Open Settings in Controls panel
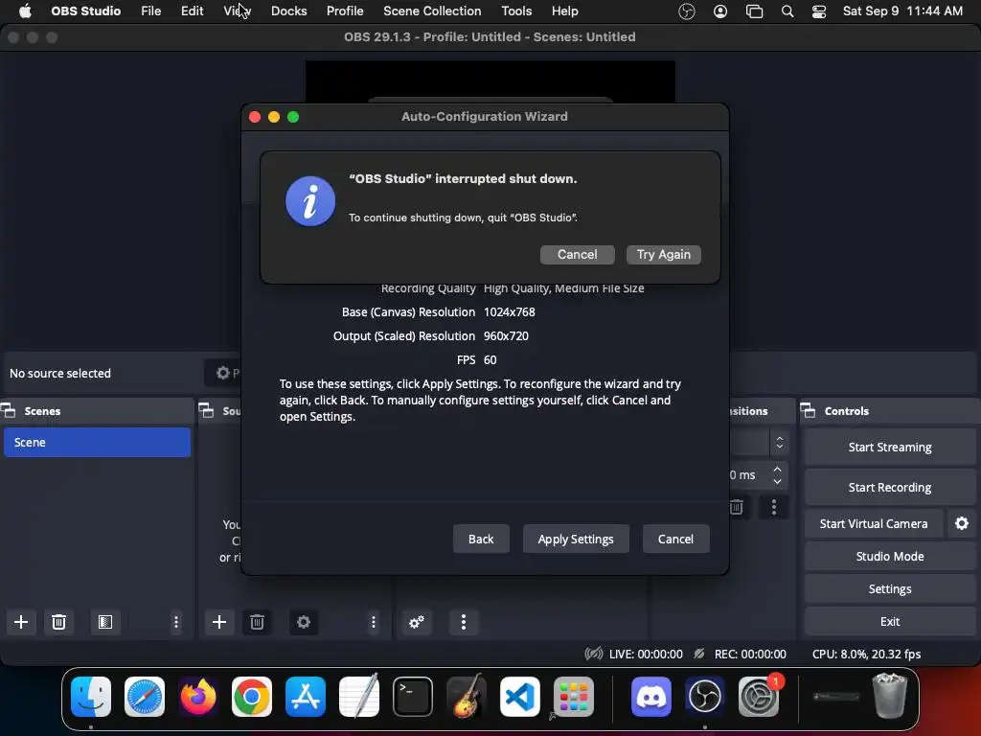This screenshot has height=736, width=981. click(x=890, y=588)
